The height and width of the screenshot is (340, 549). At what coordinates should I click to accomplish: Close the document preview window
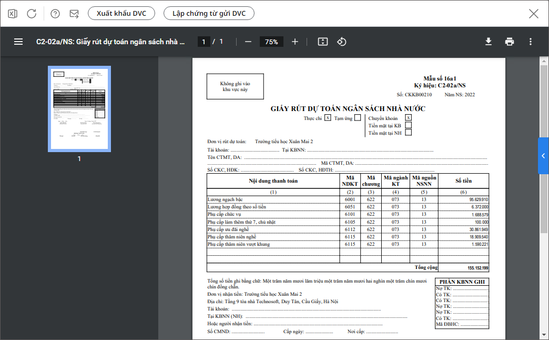534,14
